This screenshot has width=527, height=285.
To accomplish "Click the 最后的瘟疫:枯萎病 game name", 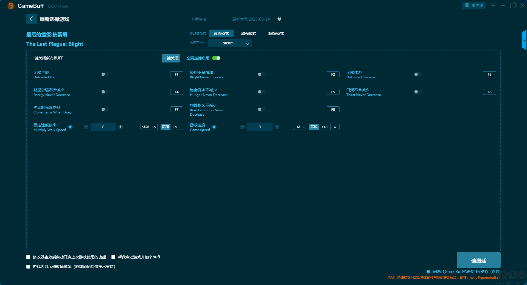I will click(47, 35).
